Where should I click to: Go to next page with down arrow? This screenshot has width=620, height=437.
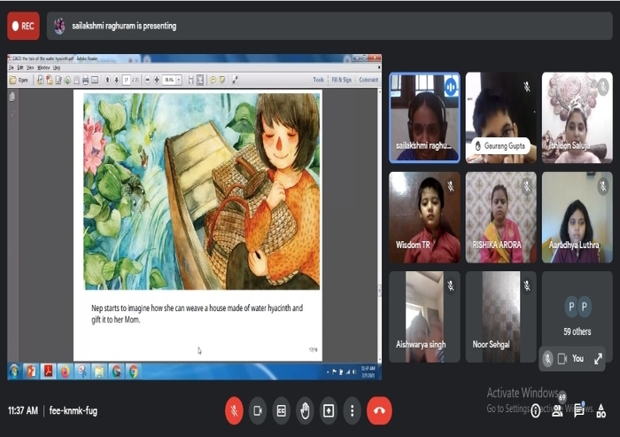click(117, 80)
